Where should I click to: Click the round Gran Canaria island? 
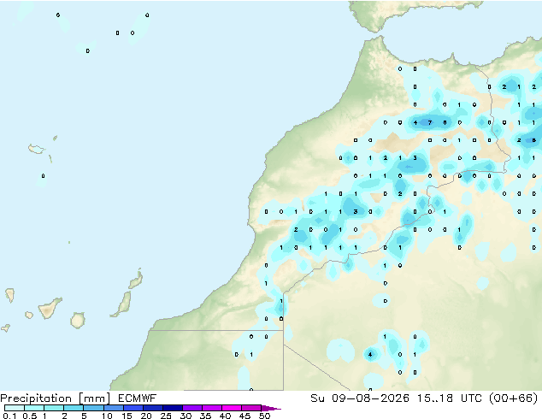point(78,320)
